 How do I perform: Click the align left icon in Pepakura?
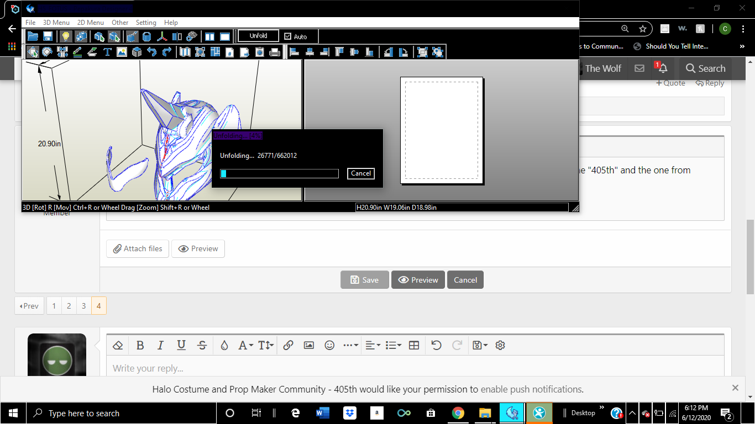pos(295,52)
